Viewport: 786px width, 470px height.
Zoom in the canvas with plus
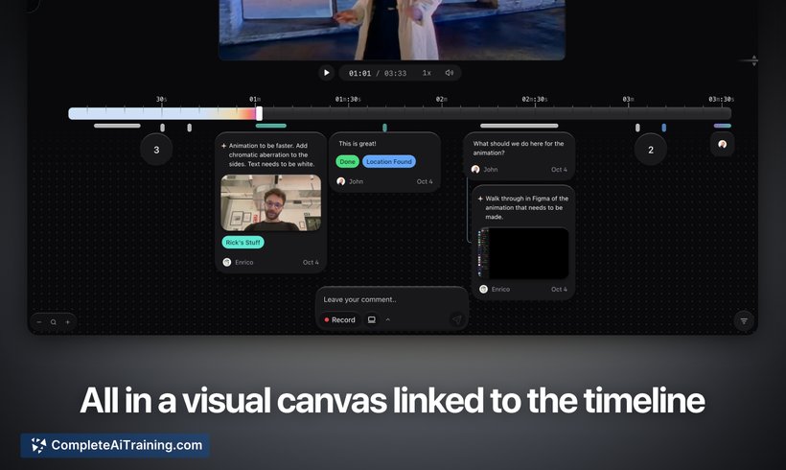click(68, 322)
